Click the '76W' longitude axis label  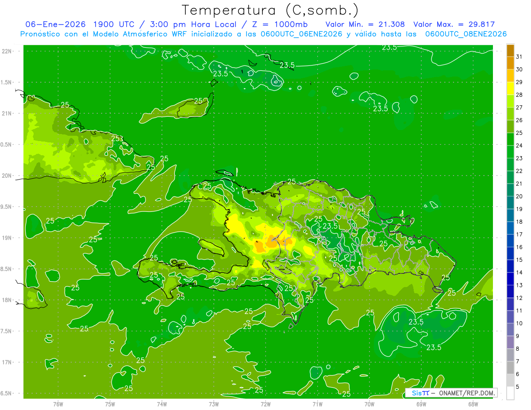(x=58, y=403)
